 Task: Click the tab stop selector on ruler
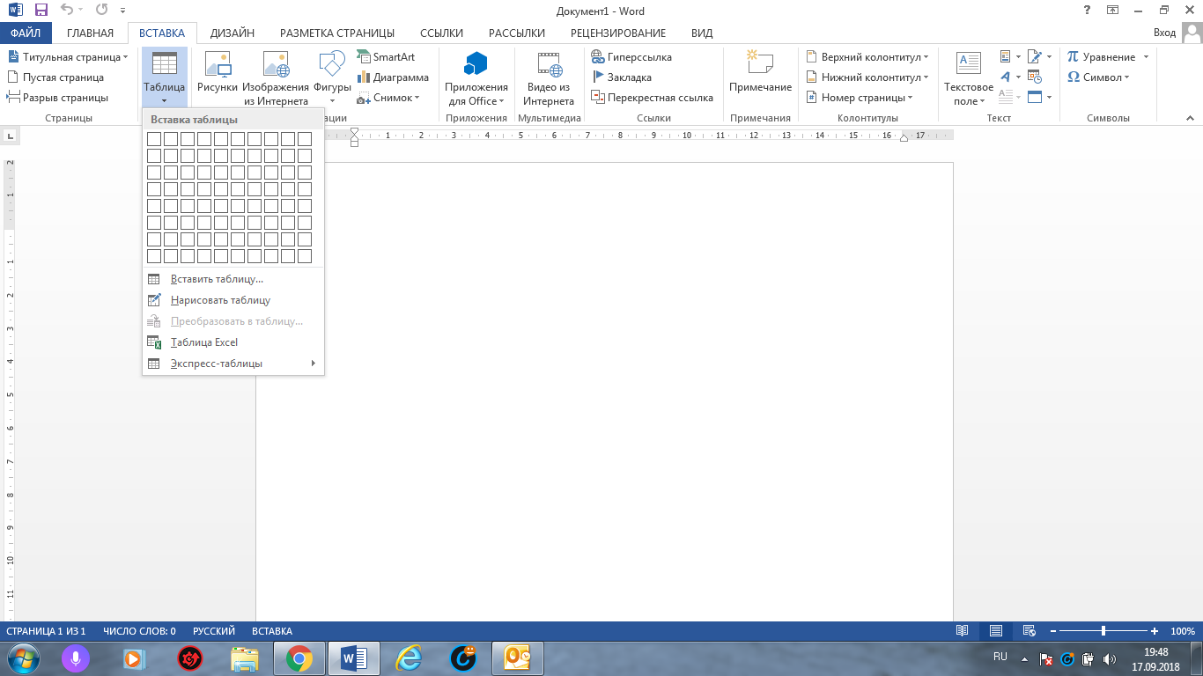click(10, 136)
